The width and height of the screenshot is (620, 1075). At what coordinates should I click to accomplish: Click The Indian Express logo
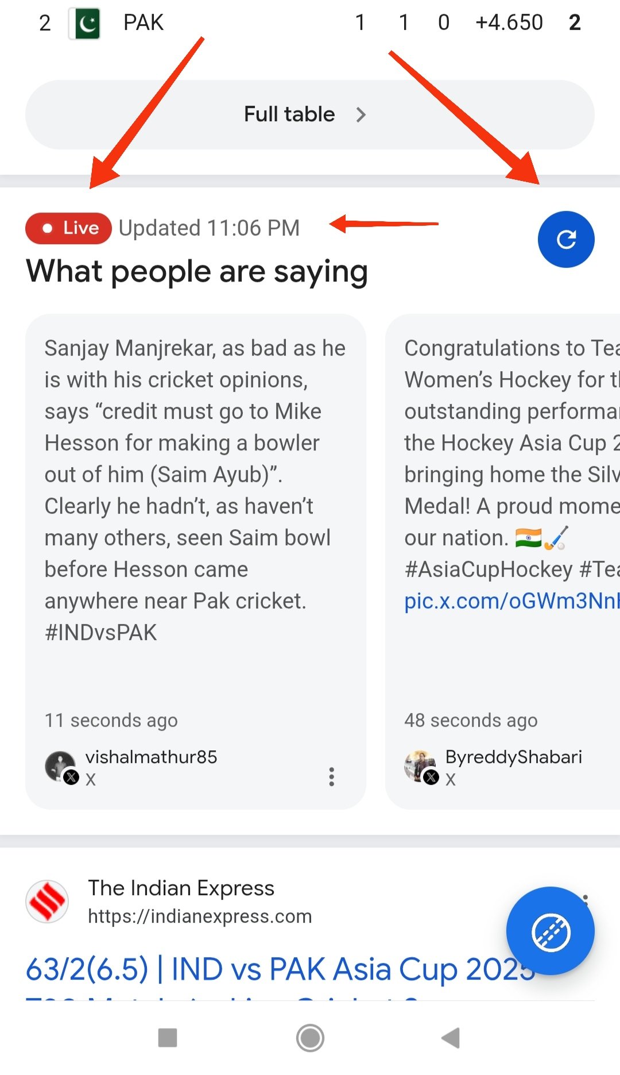click(46, 901)
